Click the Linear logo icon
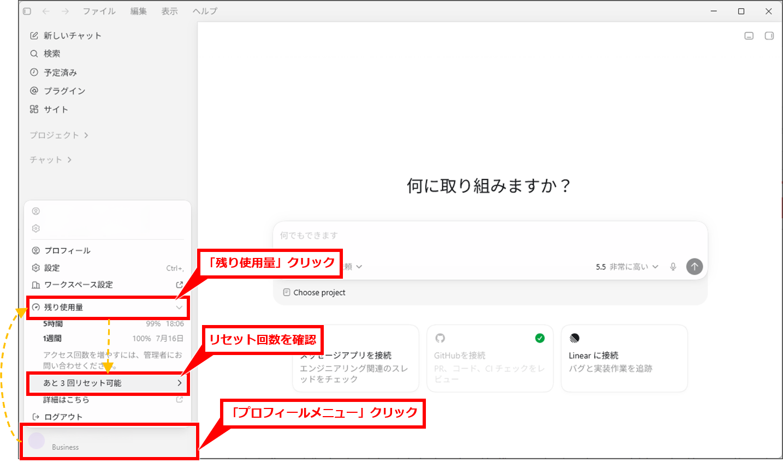The width and height of the screenshot is (783, 463). tap(574, 338)
